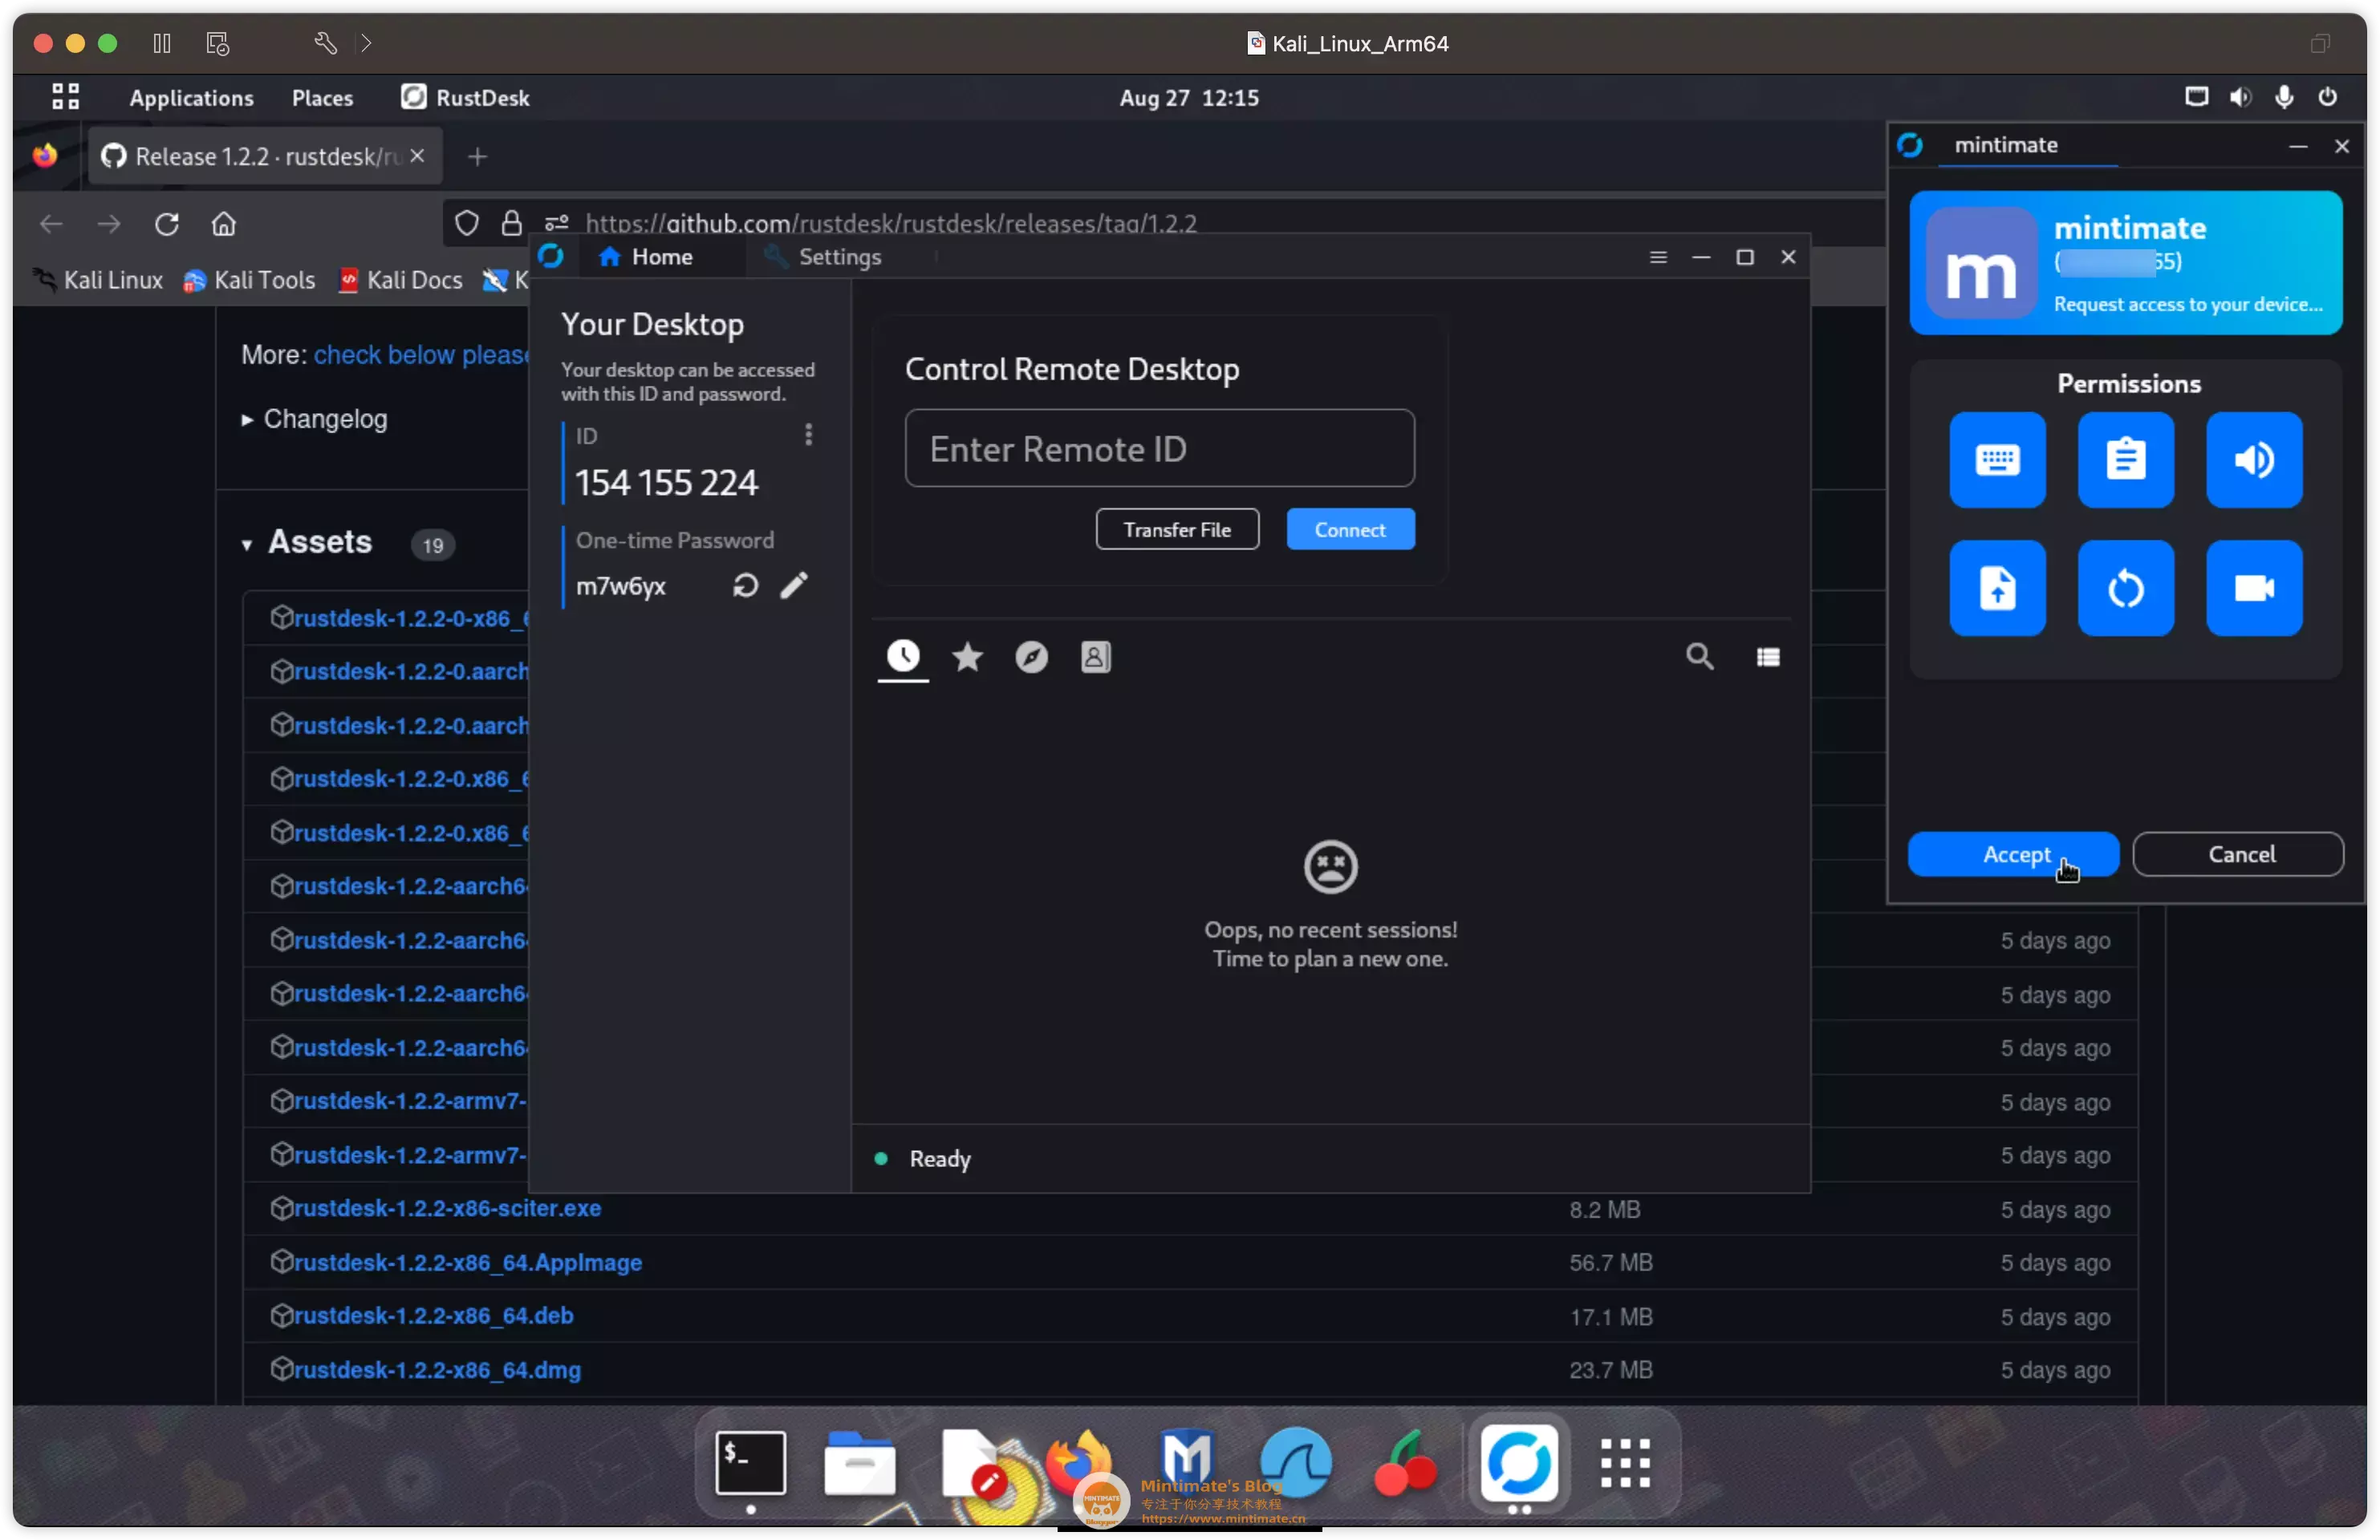
Task: Click tracking protection shield icon
Action: coord(466,224)
